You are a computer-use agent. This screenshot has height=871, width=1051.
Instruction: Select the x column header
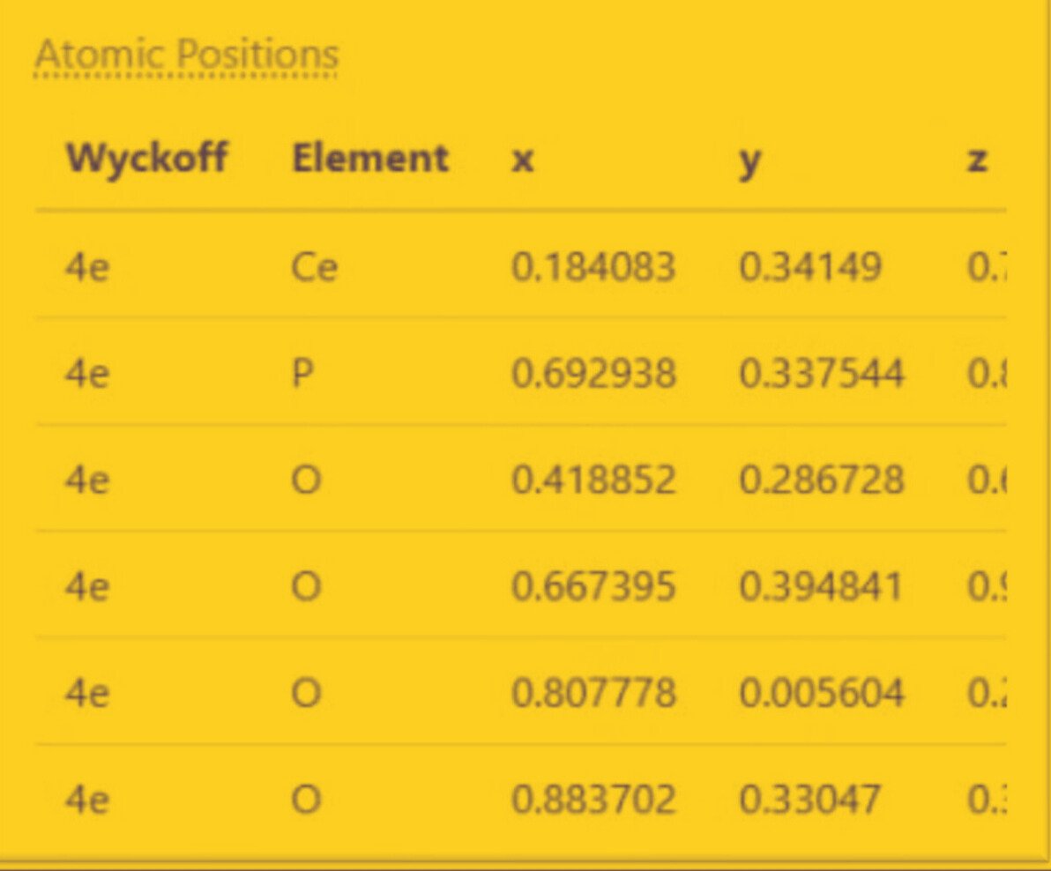coord(523,161)
